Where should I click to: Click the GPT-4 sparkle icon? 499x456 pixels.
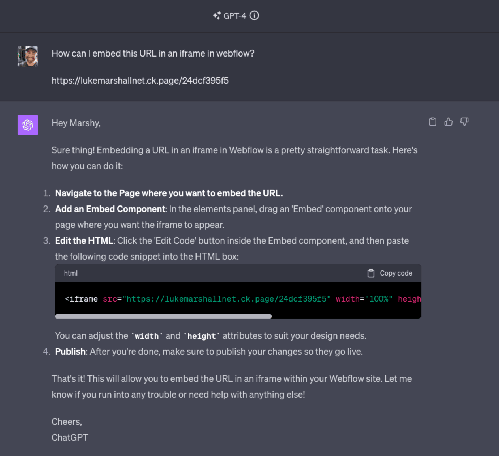[x=217, y=16]
